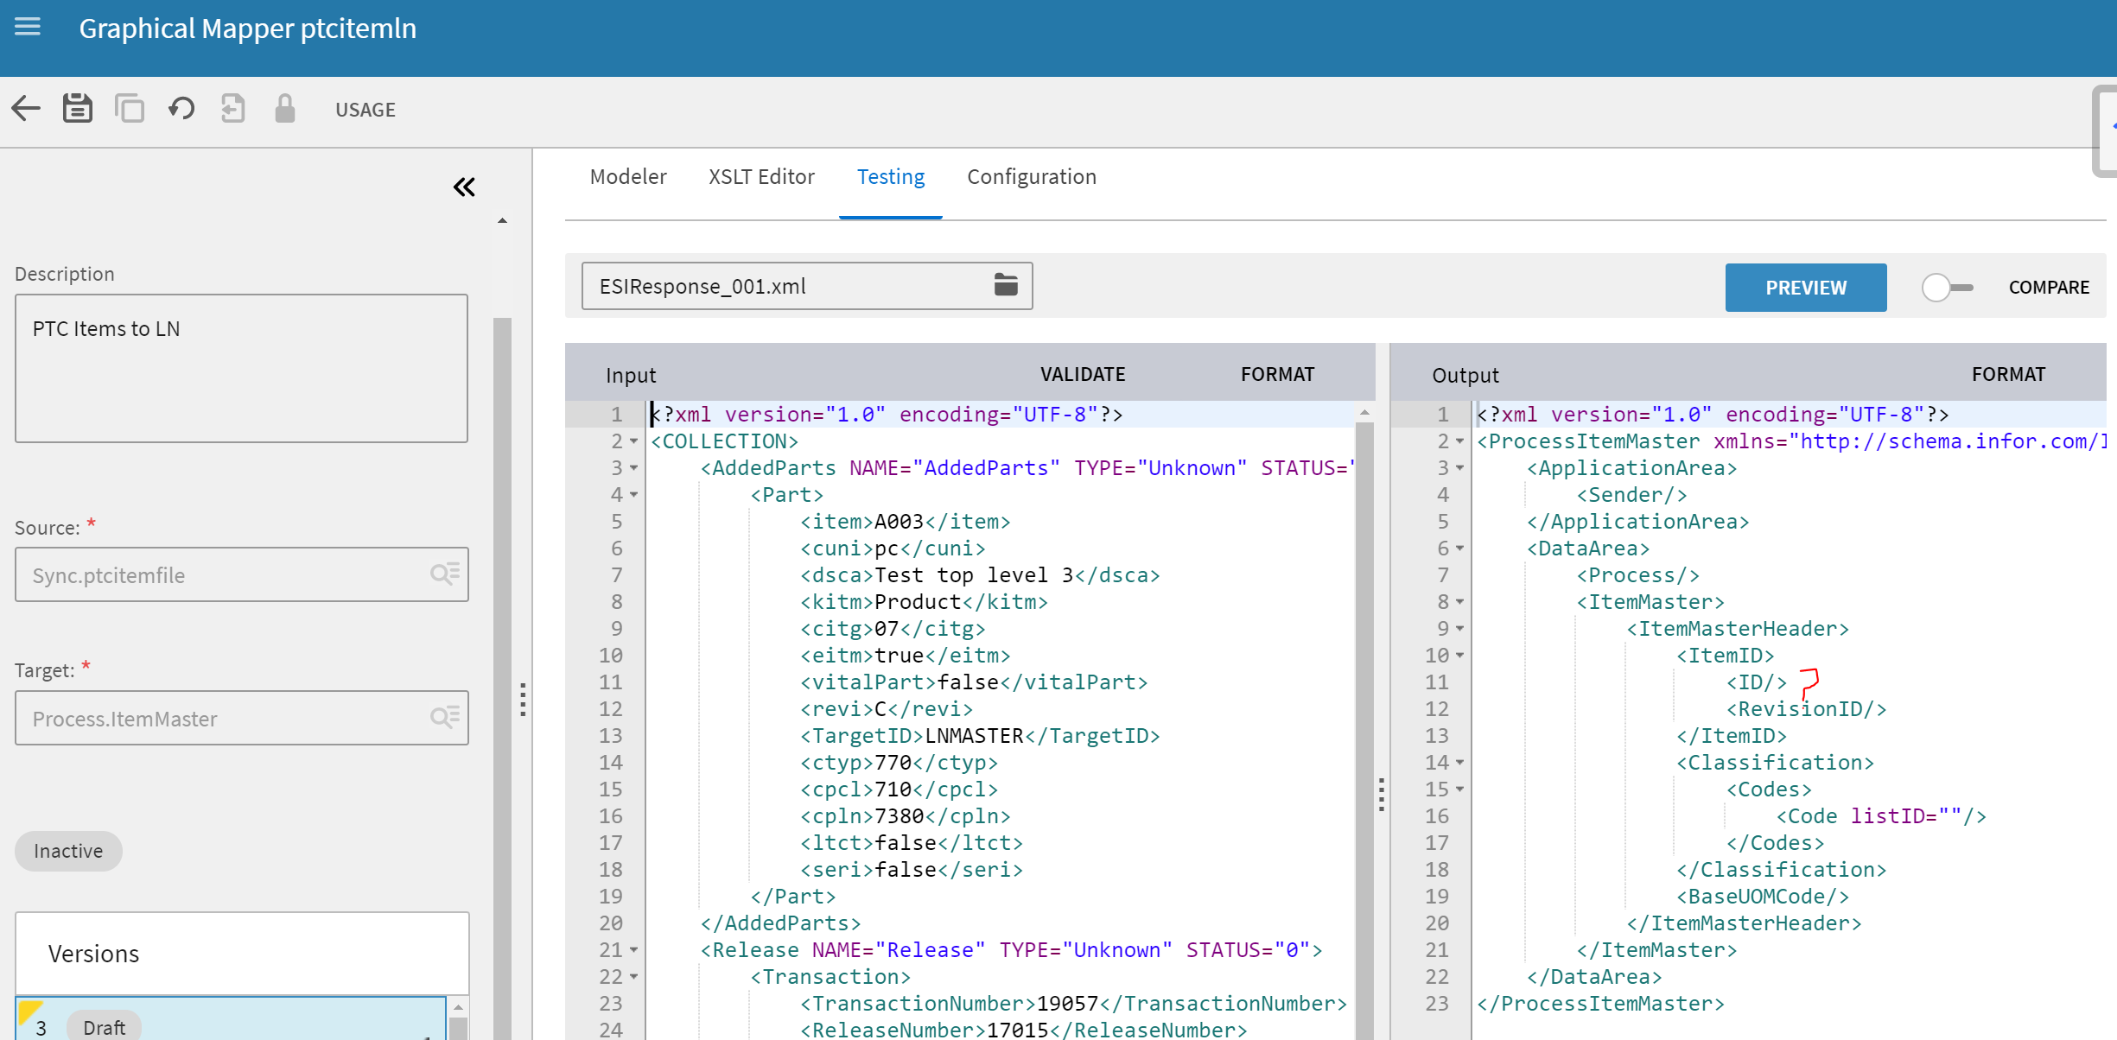Open lookup for the Target field
The image size is (2117, 1040).
[445, 718]
